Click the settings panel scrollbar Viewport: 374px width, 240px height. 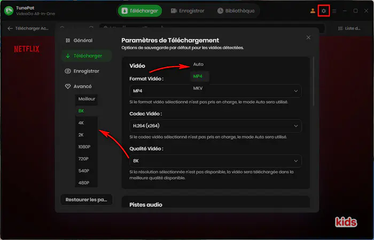pos(313,81)
